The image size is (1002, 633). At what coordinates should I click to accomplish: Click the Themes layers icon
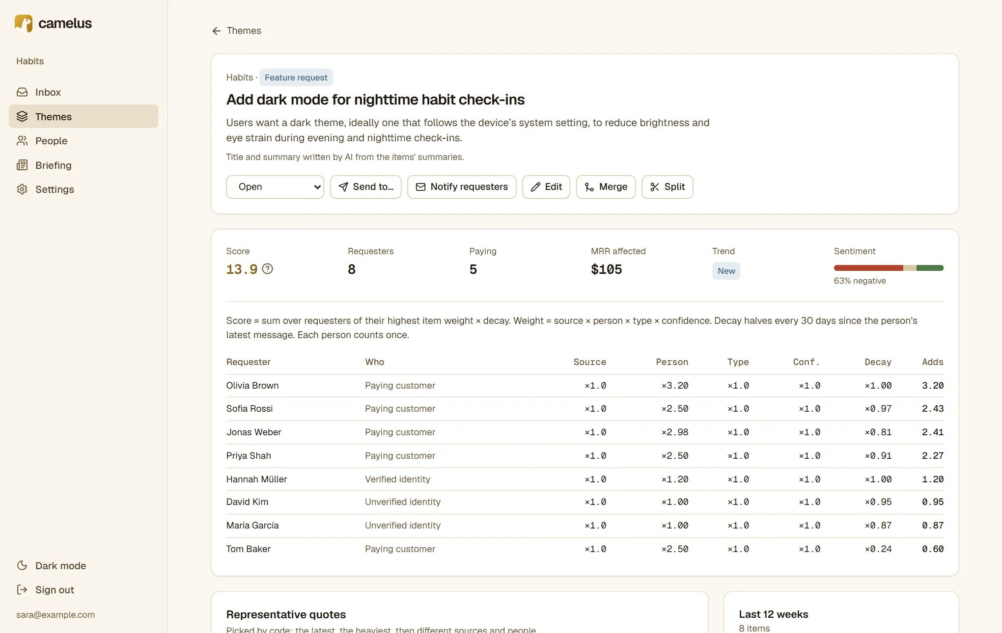click(x=22, y=116)
